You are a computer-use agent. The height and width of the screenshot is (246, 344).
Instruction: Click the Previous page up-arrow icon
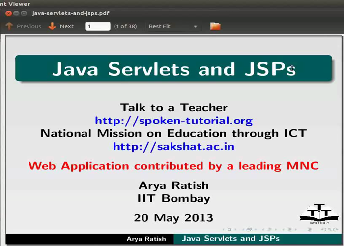[x=9, y=26]
